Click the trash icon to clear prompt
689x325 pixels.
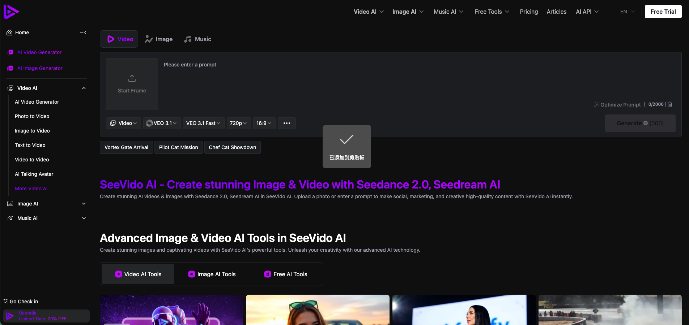pyautogui.click(x=670, y=104)
